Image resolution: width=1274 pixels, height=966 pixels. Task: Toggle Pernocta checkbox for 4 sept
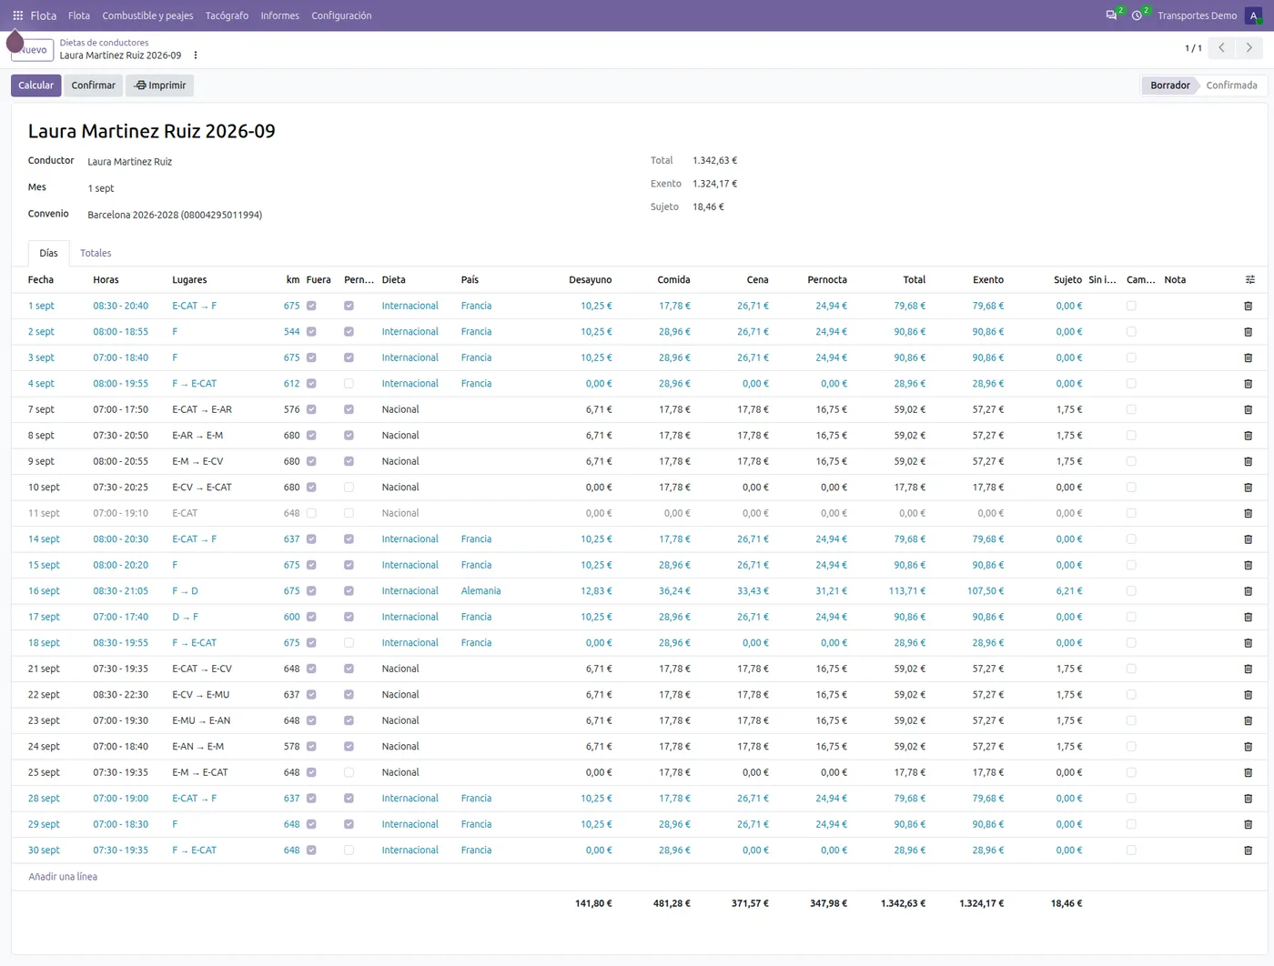(x=349, y=384)
